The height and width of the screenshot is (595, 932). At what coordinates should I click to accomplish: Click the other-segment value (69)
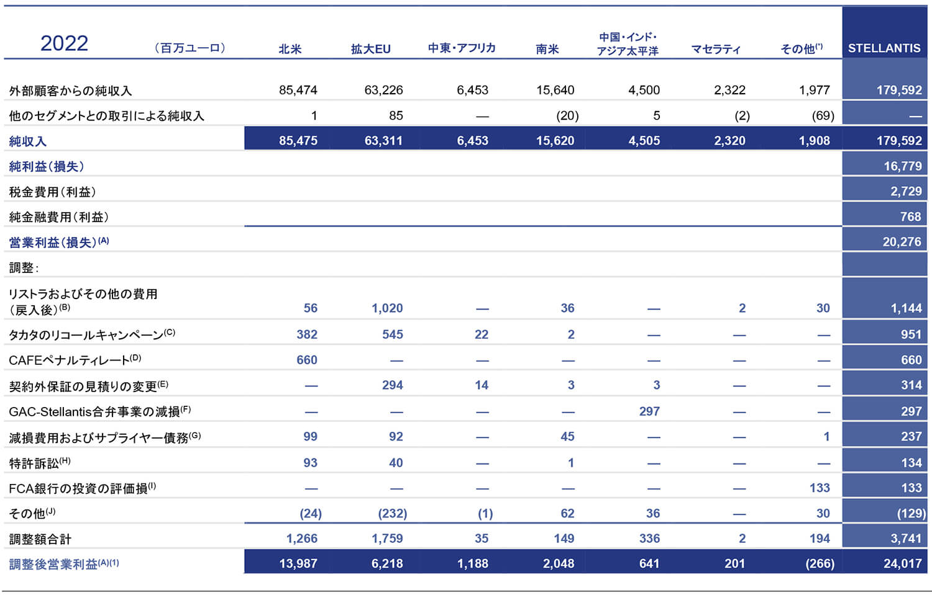tap(823, 115)
